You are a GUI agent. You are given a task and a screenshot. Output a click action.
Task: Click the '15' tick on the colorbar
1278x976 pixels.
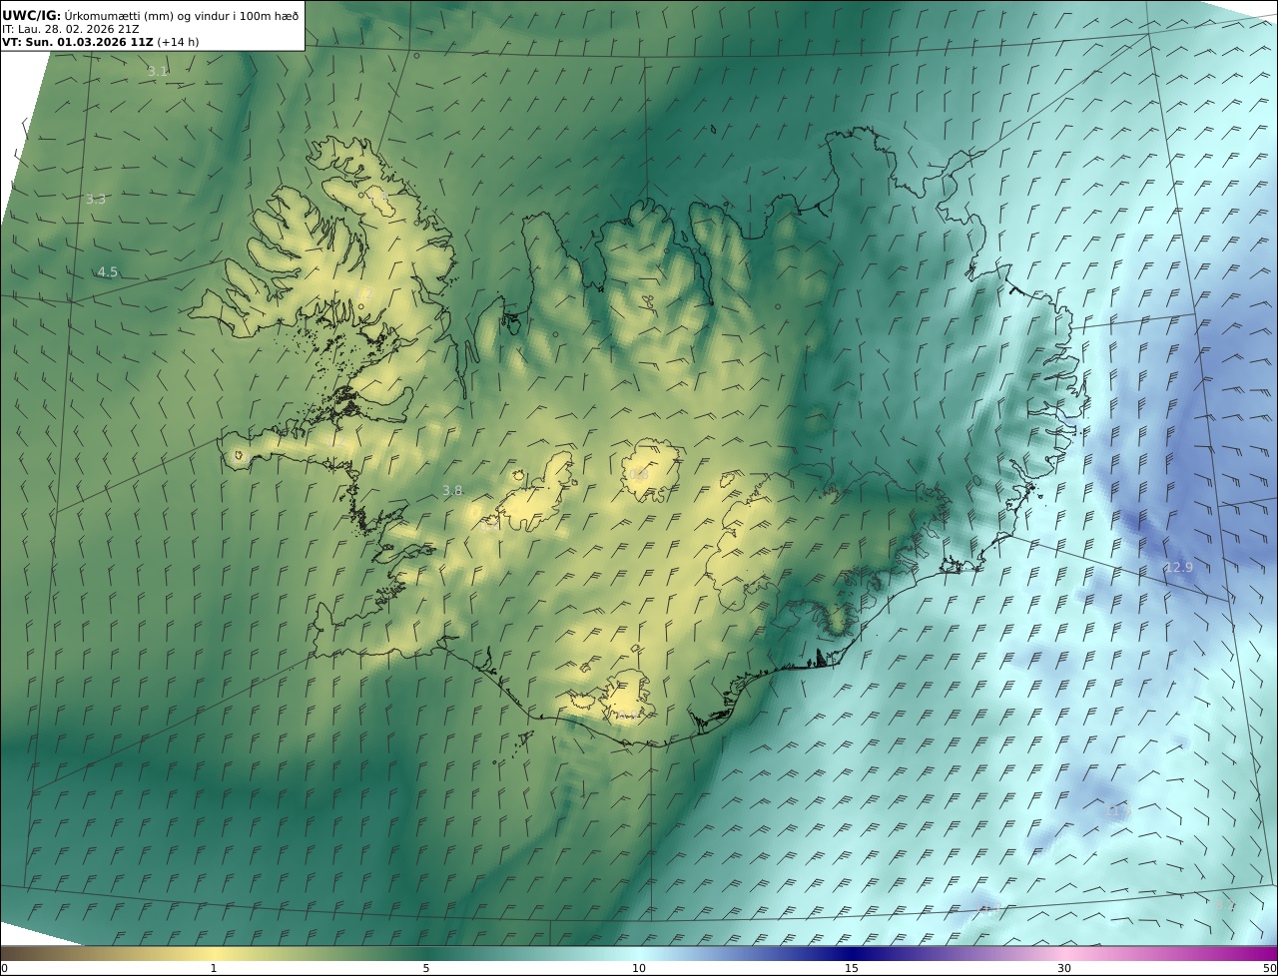[x=852, y=968]
